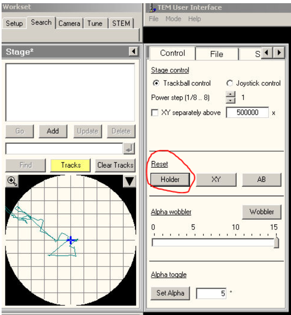The height and width of the screenshot is (315, 291).
Task: Select Trackball control radio button
Action: click(156, 83)
